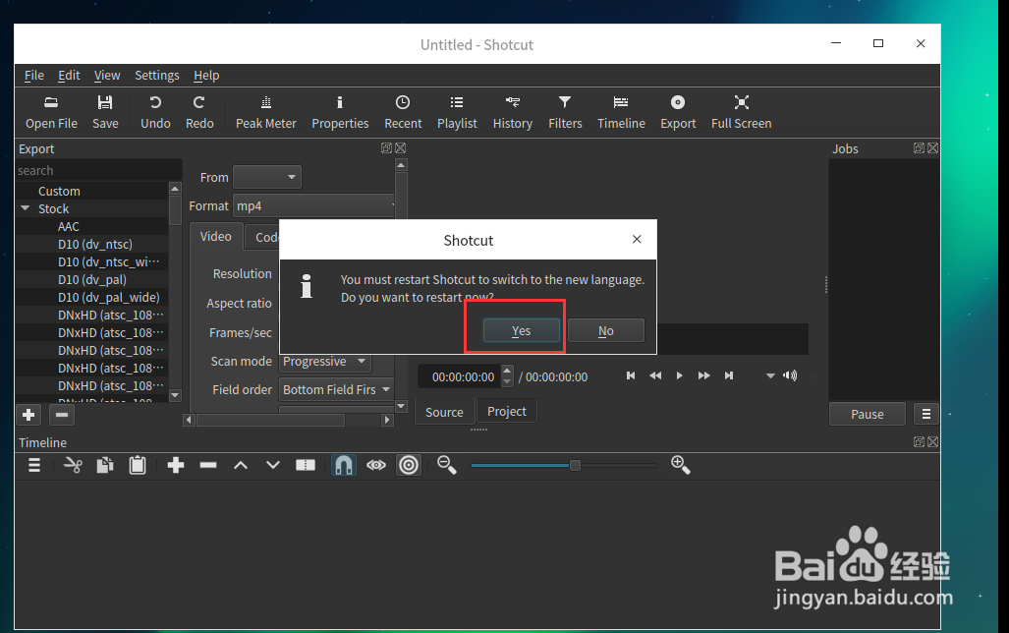This screenshot has height=633, width=1009.
Task: Click the Redo toolbar icon
Action: pyautogui.click(x=199, y=112)
